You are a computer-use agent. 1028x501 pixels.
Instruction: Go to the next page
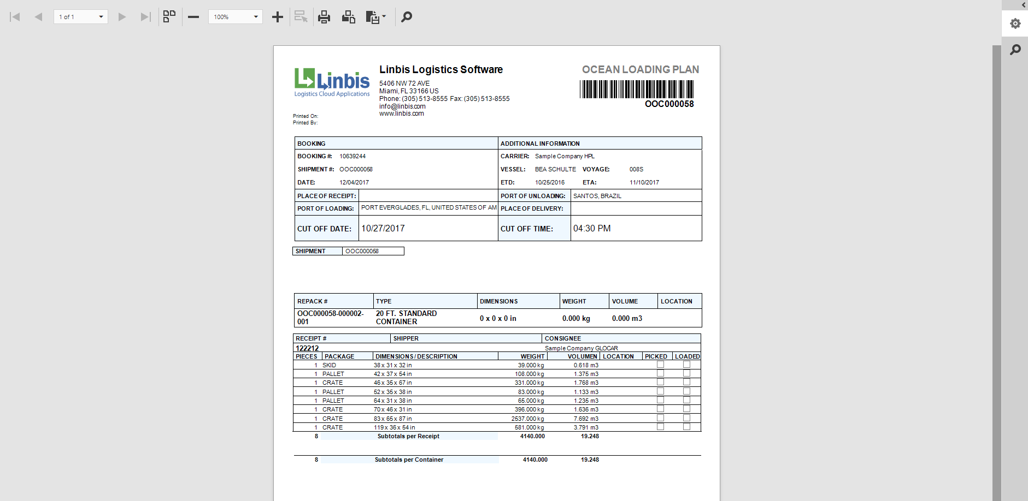[x=122, y=17]
